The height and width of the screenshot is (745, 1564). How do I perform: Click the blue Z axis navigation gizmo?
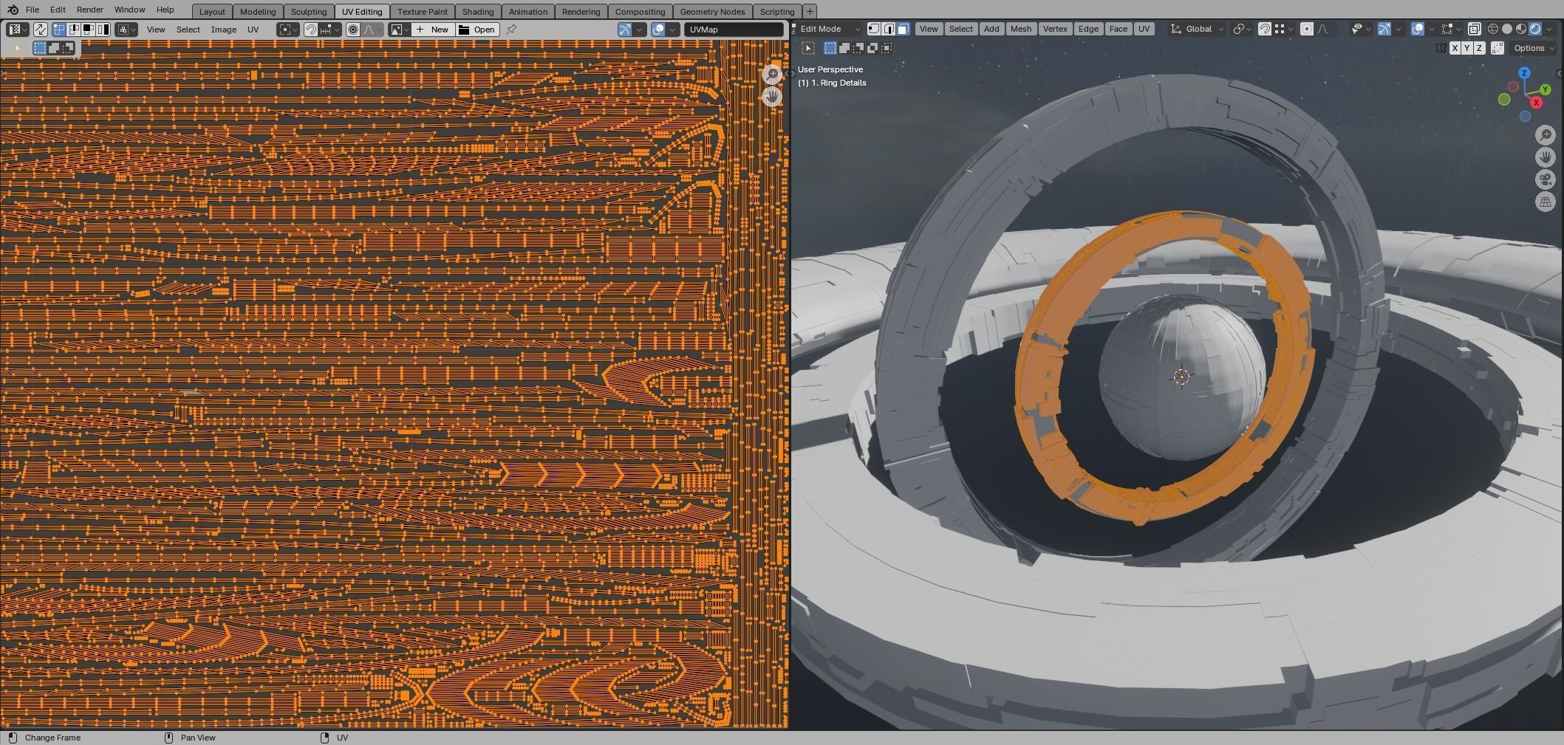click(x=1524, y=72)
